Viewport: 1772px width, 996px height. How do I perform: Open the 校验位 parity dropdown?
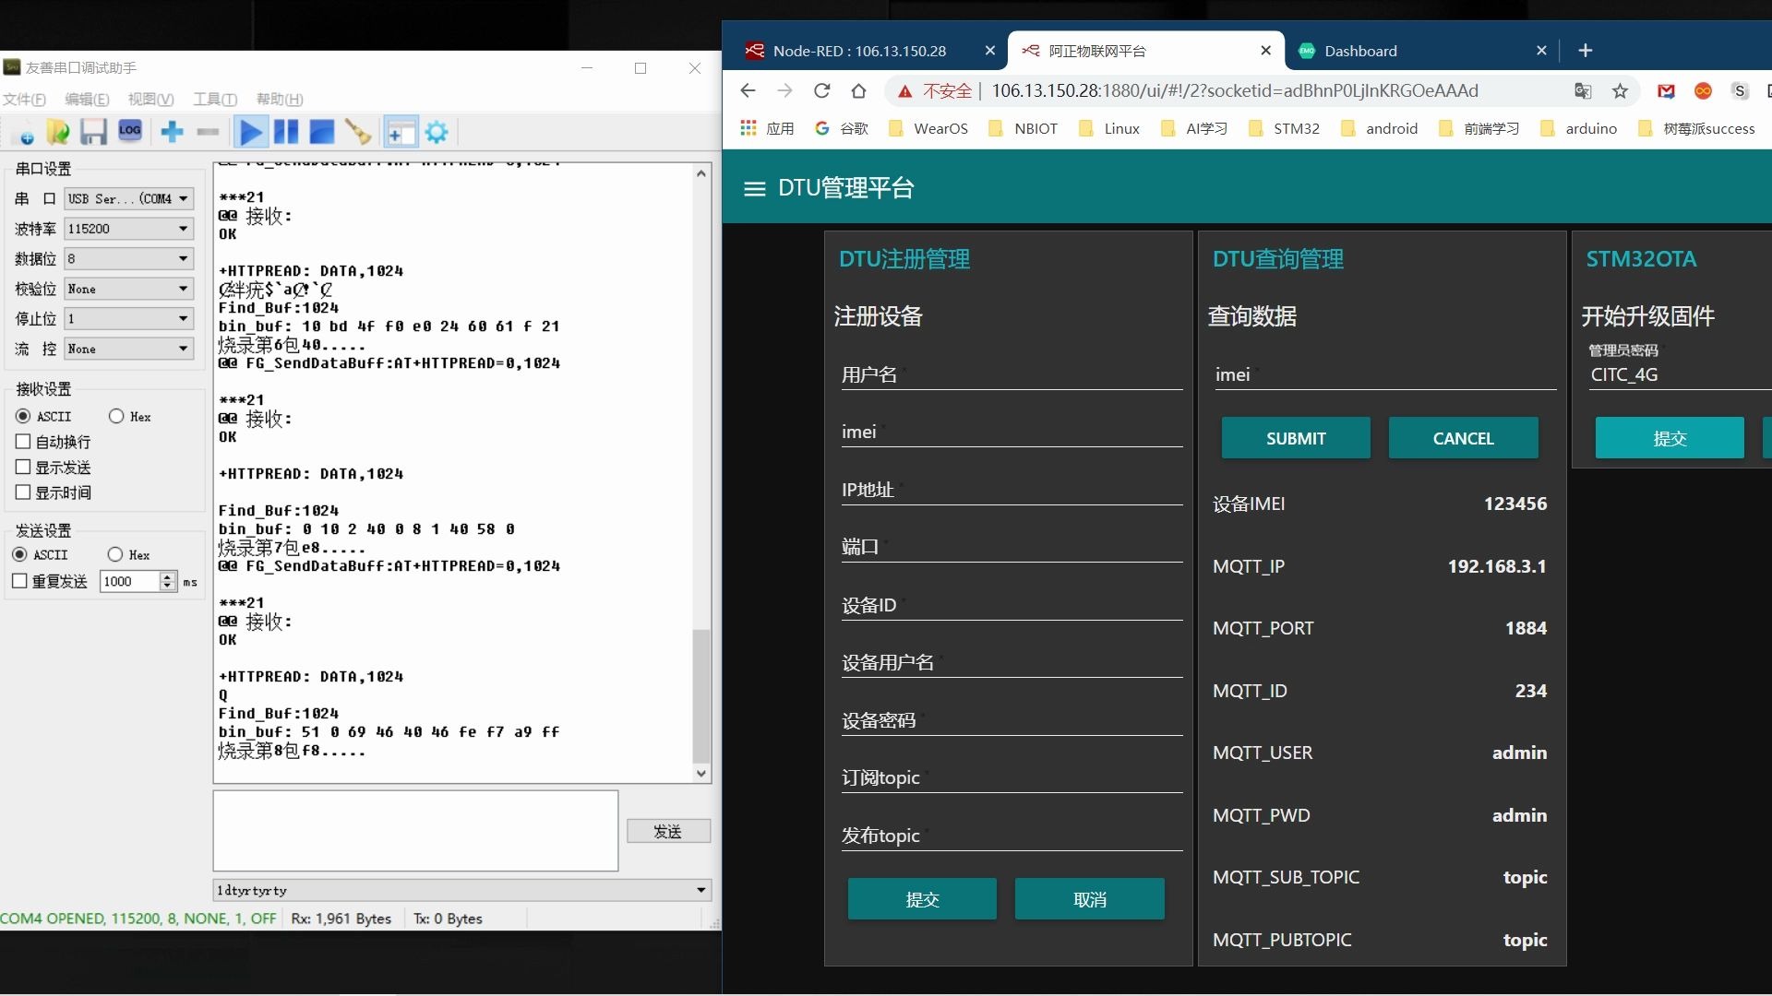click(x=182, y=289)
